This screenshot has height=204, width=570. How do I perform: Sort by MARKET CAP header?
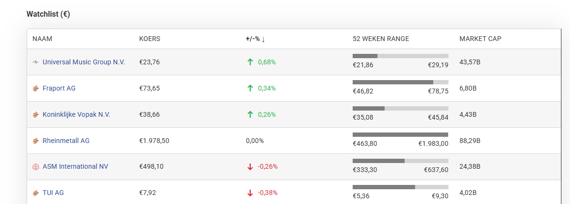pyautogui.click(x=480, y=39)
